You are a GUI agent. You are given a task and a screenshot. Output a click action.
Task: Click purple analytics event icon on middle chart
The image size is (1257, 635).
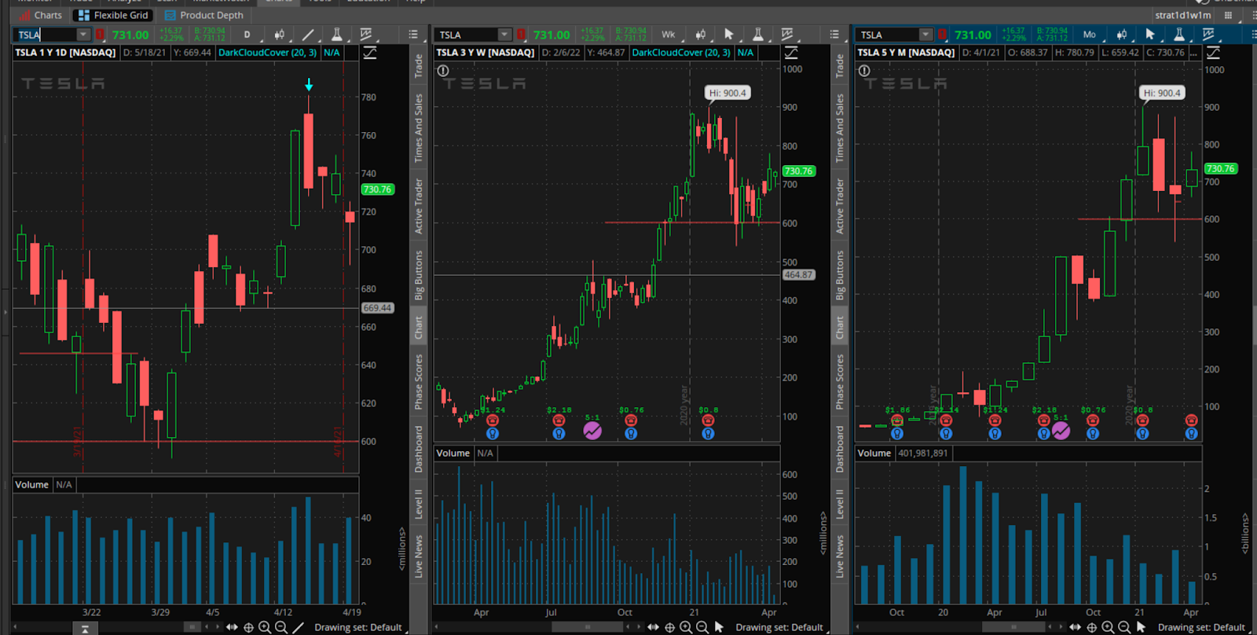point(592,430)
